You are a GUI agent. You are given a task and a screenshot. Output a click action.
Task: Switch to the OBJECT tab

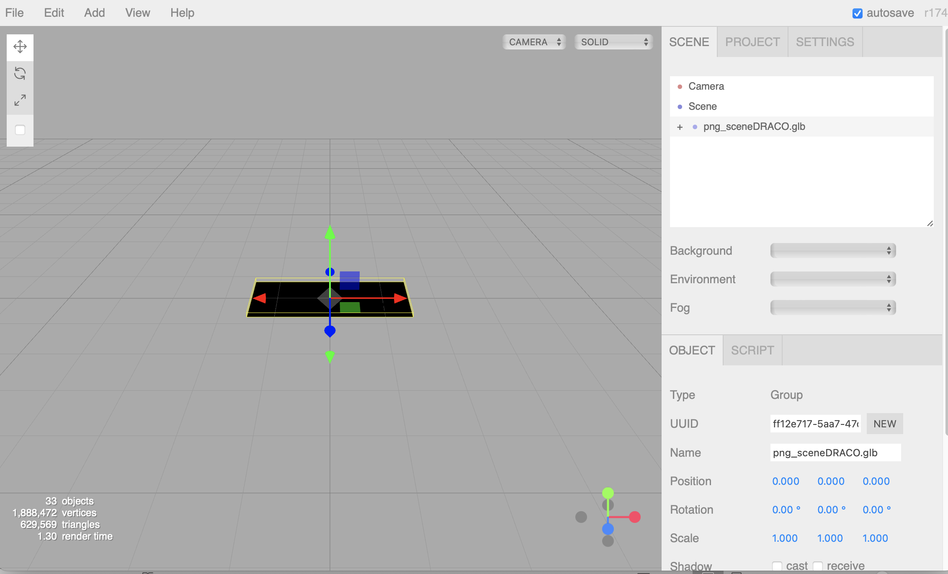tap(692, 350)
